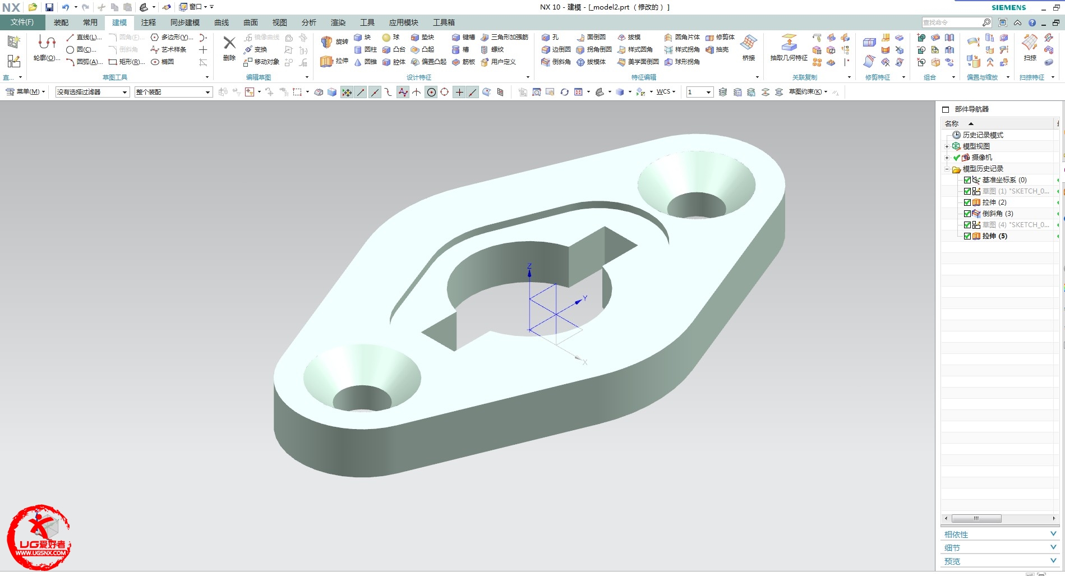Open the work layer 1 dropdown
This screenshot has width=1065, height=576.
coord(700,92)
